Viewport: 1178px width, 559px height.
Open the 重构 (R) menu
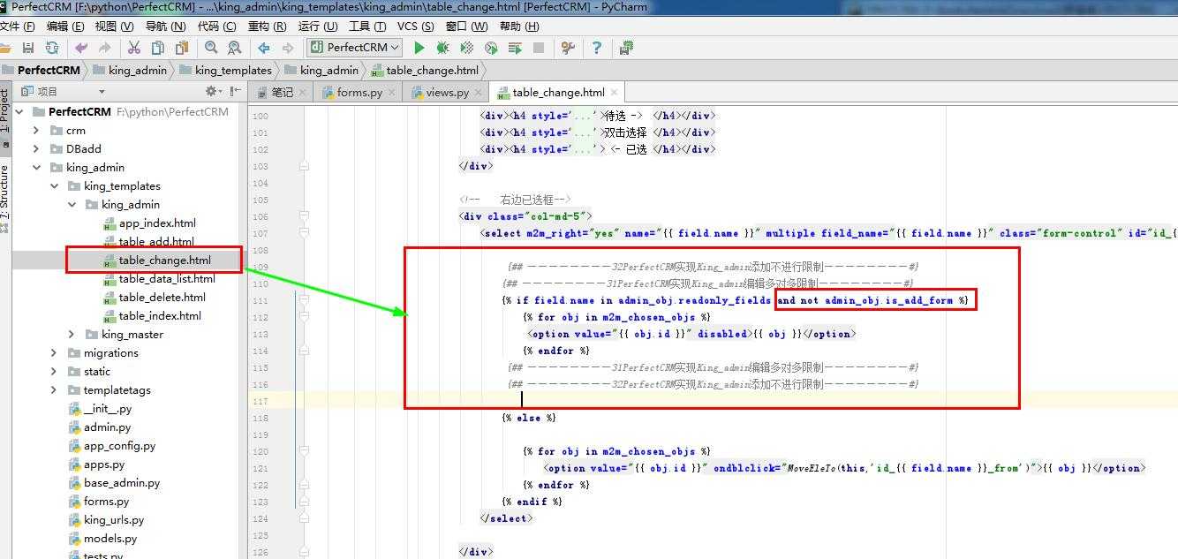pos(267,26)
